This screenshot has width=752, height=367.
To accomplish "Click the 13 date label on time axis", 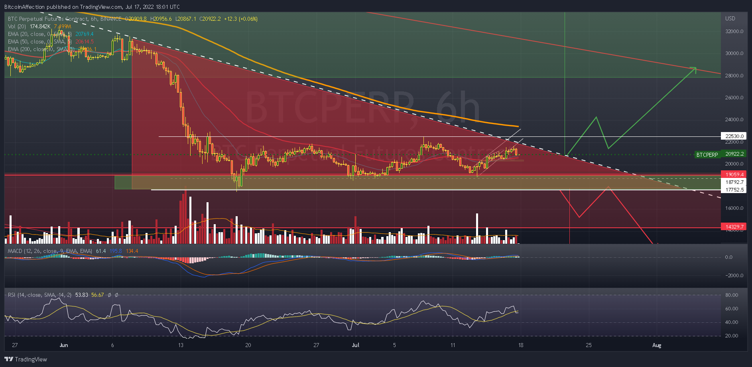I will point(181,345).
